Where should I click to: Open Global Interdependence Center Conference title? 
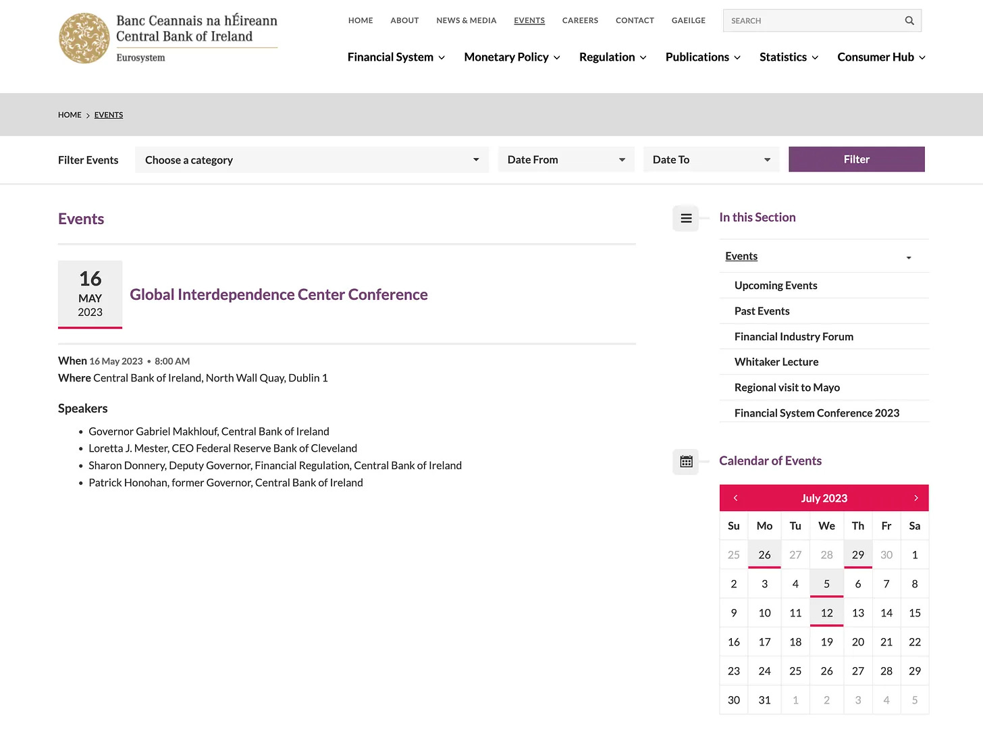[279, 295]
